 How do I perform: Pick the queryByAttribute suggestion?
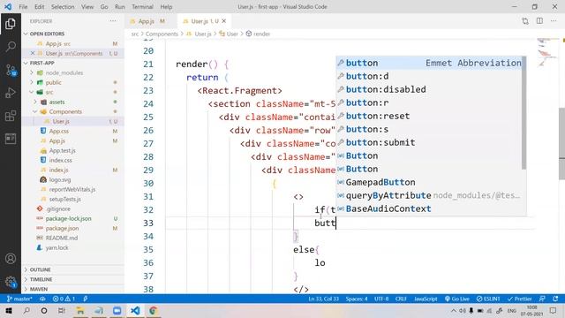(x=429, y=195)
